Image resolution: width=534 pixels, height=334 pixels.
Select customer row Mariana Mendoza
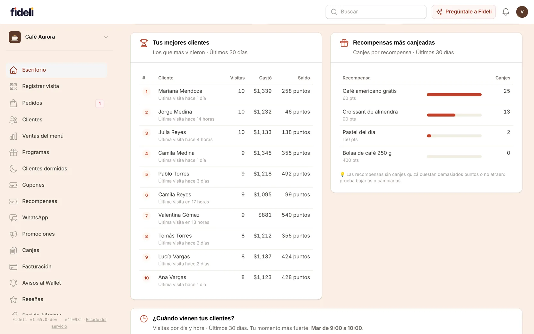coord(226,94)
